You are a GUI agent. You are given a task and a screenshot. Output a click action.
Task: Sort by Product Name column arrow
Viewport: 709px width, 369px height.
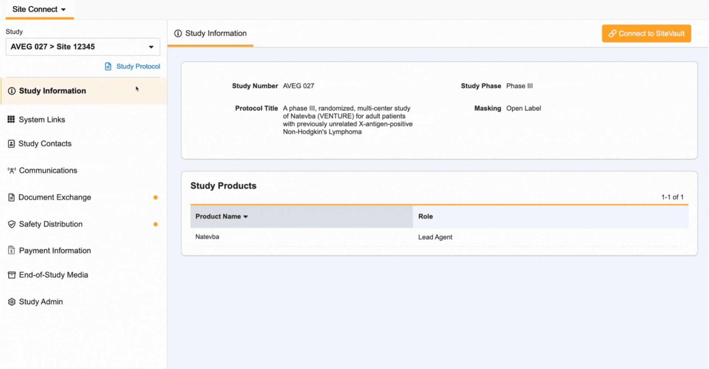click(246, 217)
